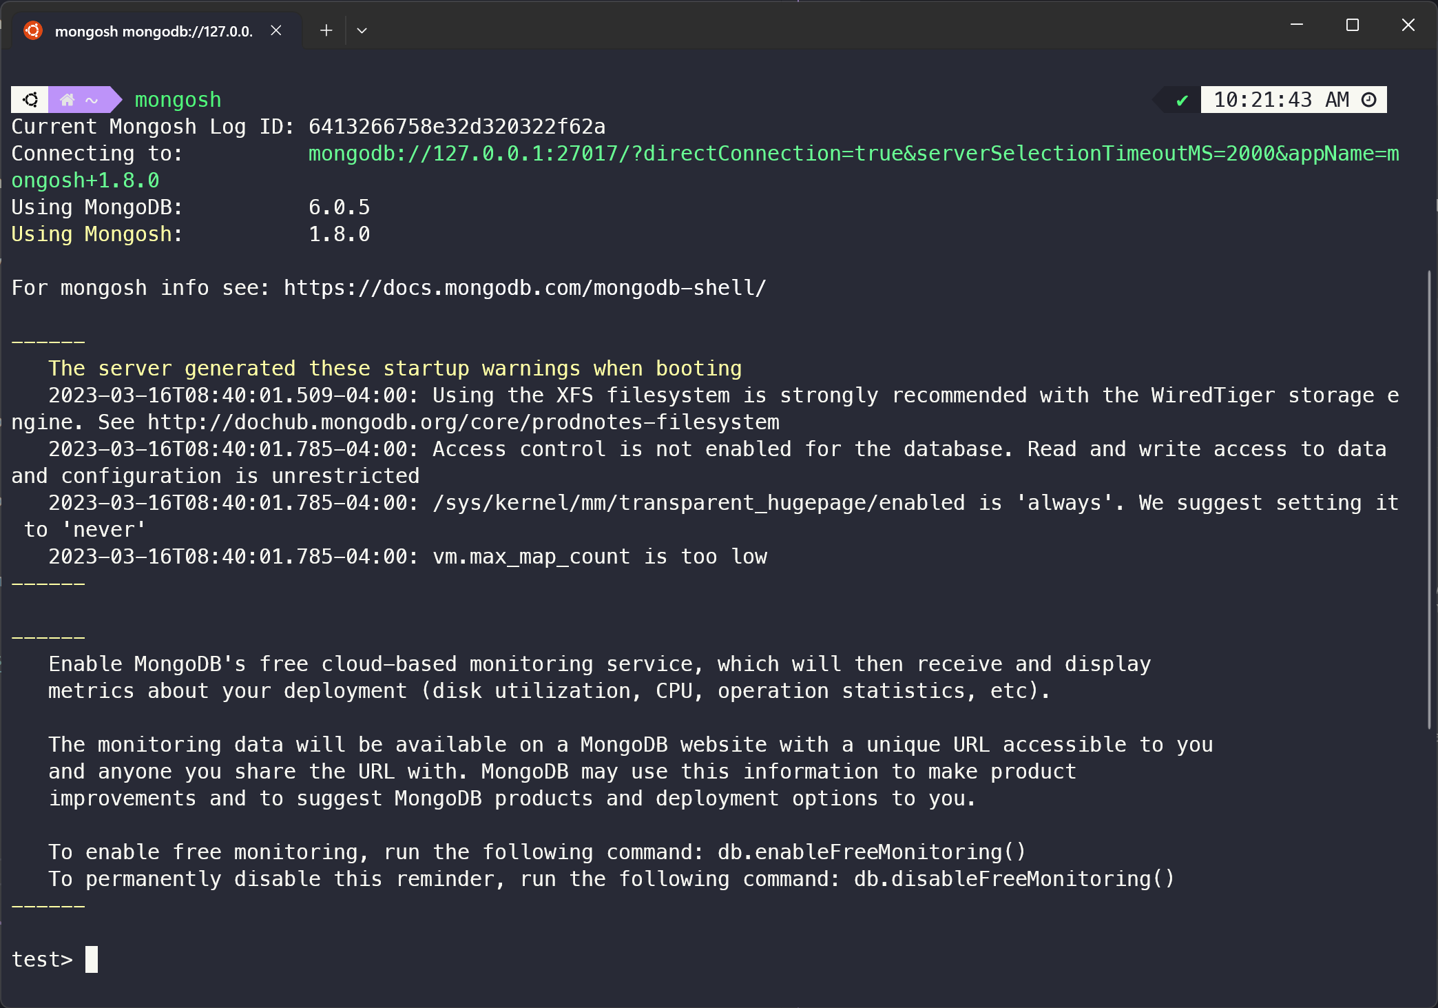Maximize the terminal window
The width and height of the screenshot is (1438, 1008).
tap(1353, 25)
